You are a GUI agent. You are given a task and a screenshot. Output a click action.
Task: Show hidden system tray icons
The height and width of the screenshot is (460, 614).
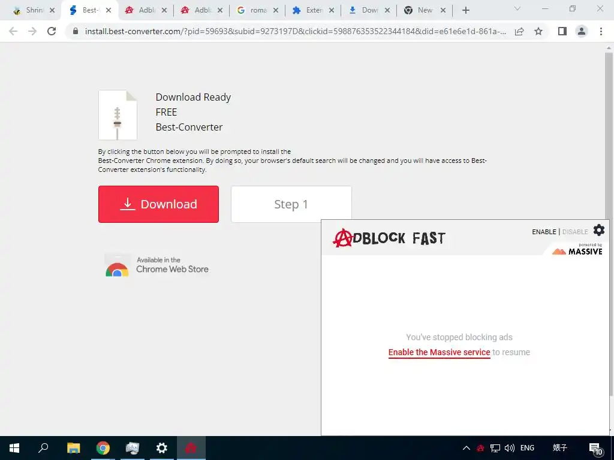pos(466,448)
